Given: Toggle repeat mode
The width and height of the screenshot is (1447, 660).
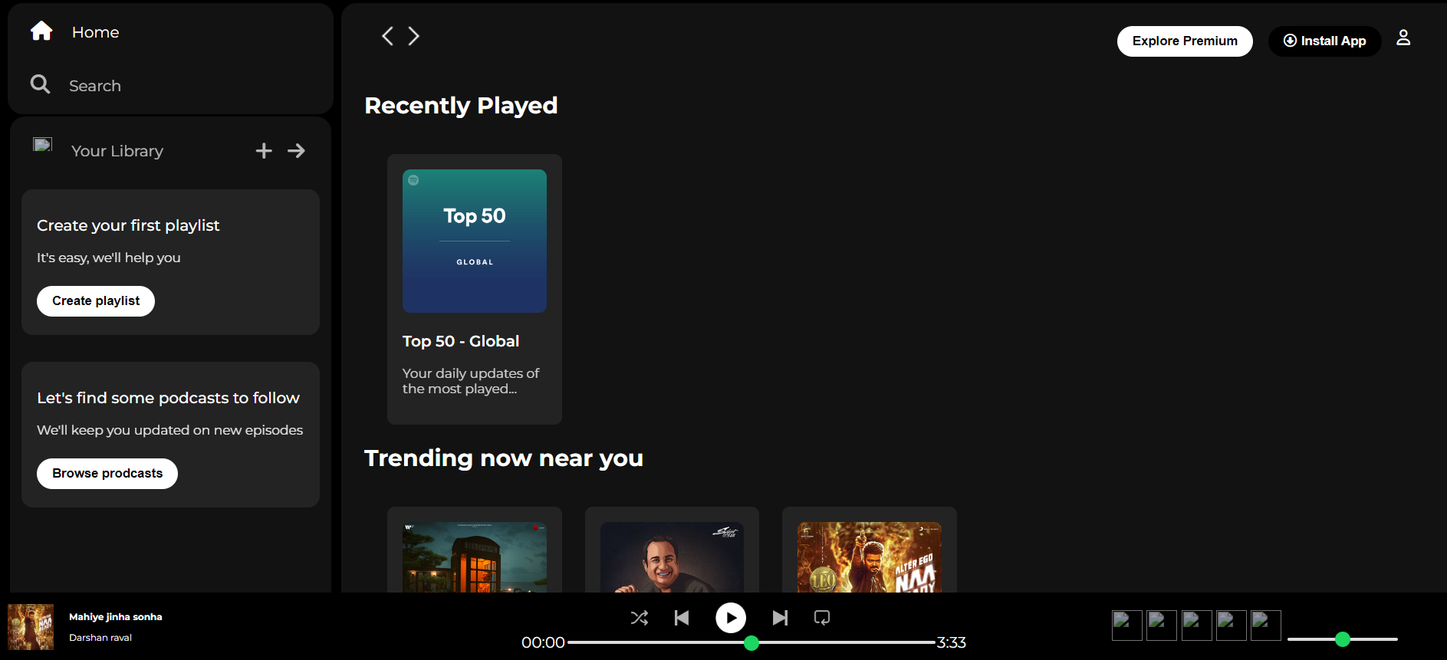Looking at the screenshot, I should [x=821, y=618].
